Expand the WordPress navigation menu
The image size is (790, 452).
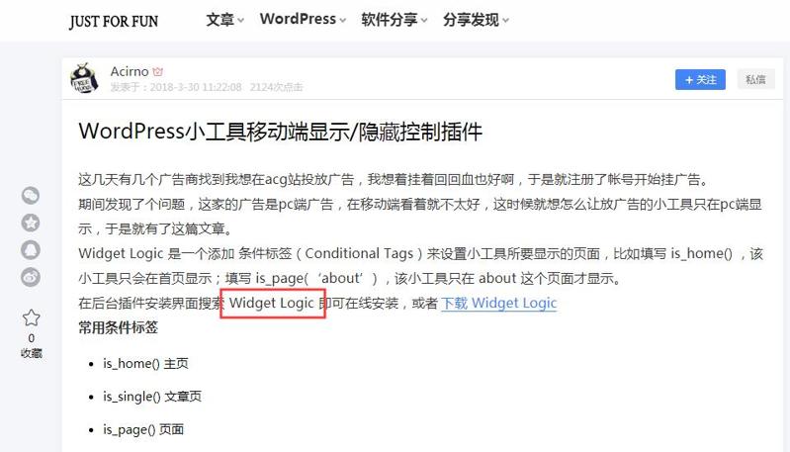point(303,19)
